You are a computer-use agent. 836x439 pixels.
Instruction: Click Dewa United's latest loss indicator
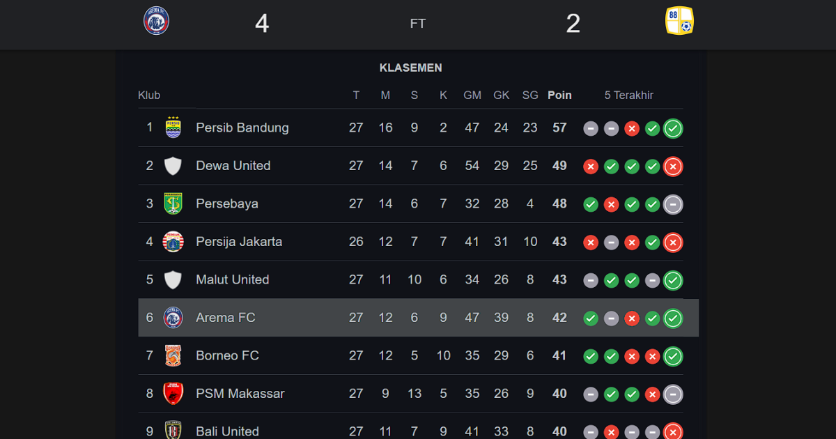673,167
